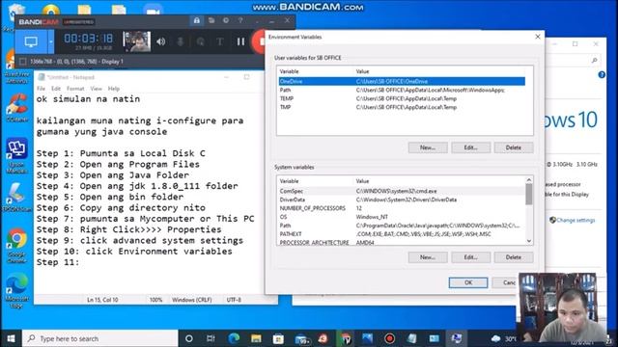Stop recording with red Bandicam button

pyautogui.click(x=260, y=41)
